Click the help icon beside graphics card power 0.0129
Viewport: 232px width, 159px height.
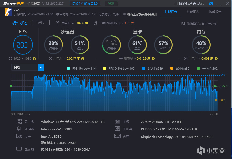click(x=153, y=59)
